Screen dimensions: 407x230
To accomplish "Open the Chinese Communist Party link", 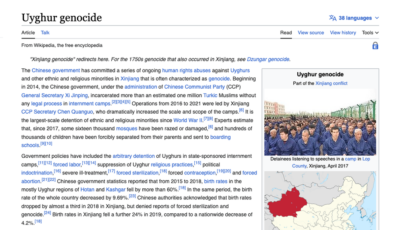I will click(194, 87).
